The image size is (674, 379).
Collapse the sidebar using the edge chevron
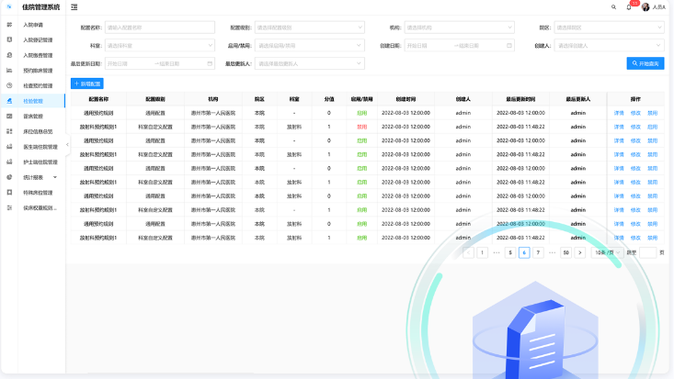click(67, 145)
